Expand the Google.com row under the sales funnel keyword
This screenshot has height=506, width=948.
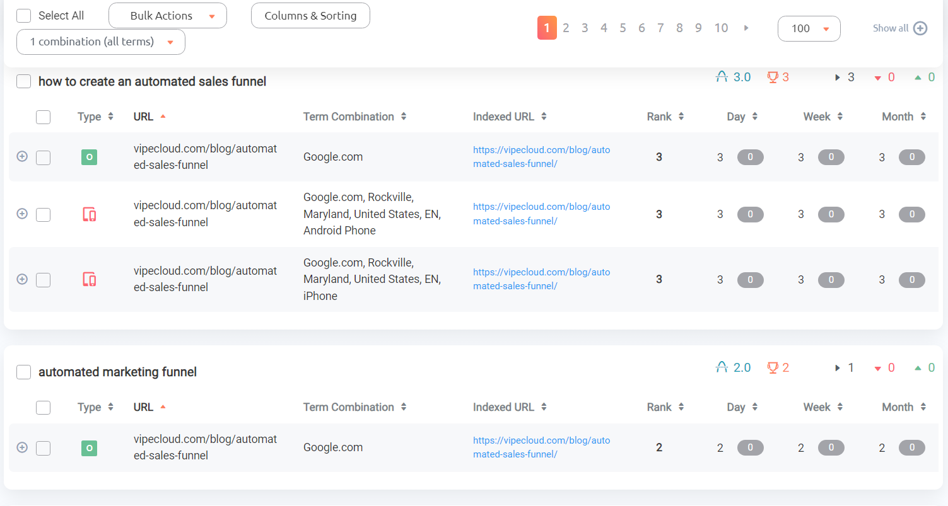(22, 156)
